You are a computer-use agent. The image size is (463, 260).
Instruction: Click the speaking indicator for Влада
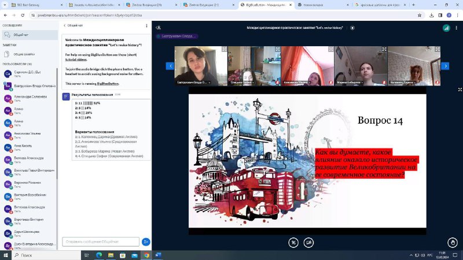(177, 36)
